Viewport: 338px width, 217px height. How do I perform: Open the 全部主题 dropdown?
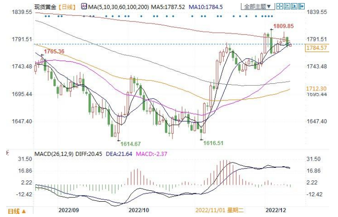(x=257, y=7)
